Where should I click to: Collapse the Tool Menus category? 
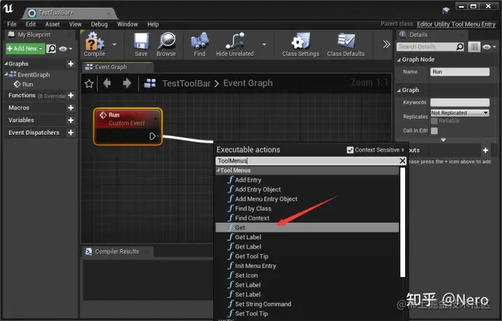click(x=218, y=170)
